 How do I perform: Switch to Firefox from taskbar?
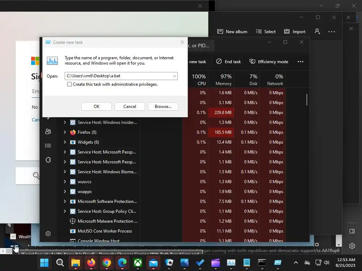tap(91, 263)
